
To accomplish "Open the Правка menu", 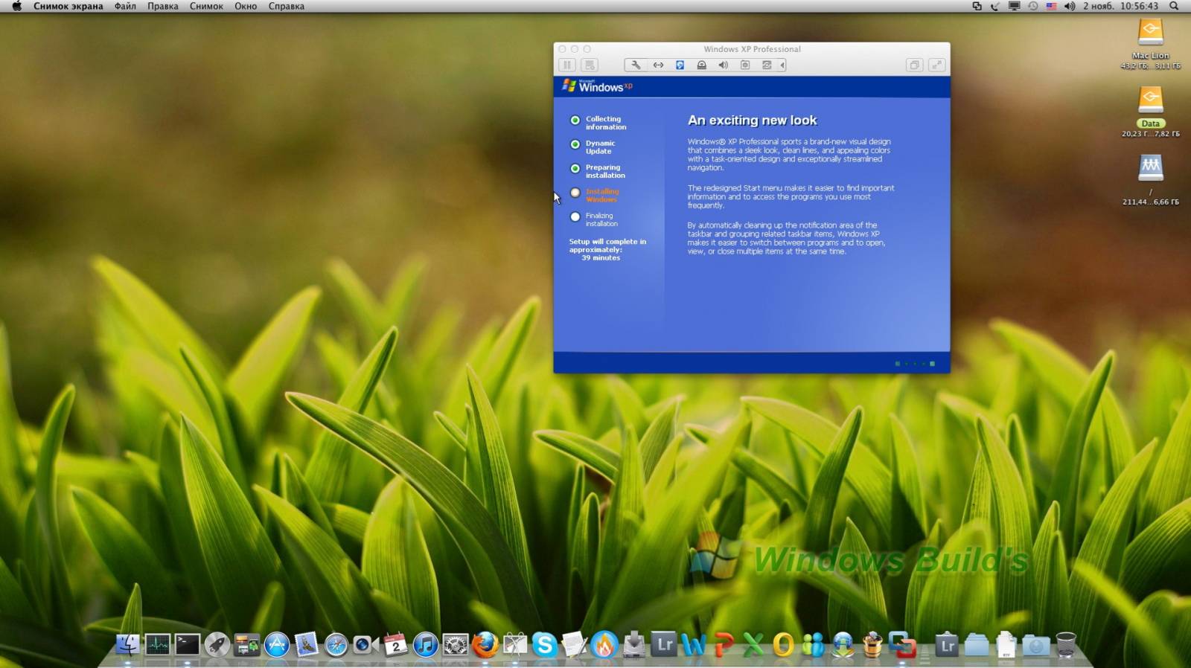I will click(163, 6).
